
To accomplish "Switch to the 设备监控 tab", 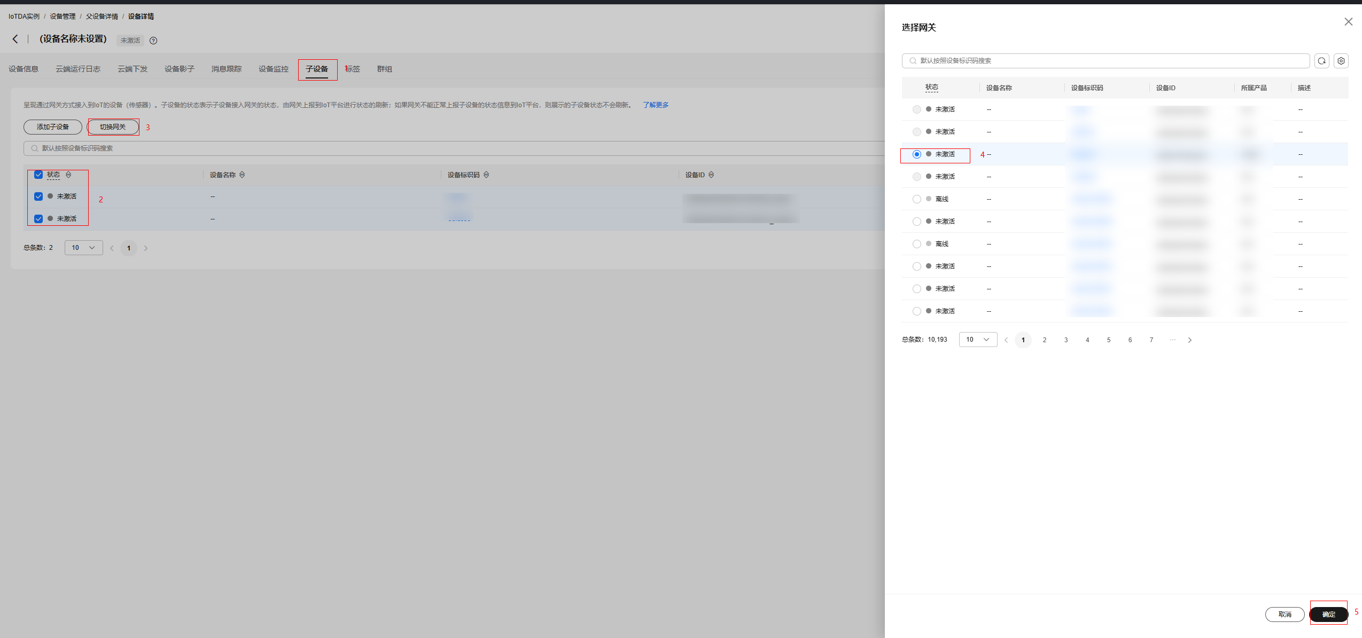I will click(274, 69).
